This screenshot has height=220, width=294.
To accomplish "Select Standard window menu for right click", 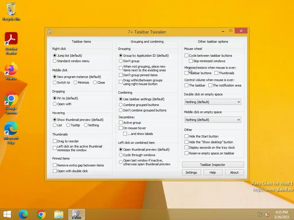I will [71, 61].
